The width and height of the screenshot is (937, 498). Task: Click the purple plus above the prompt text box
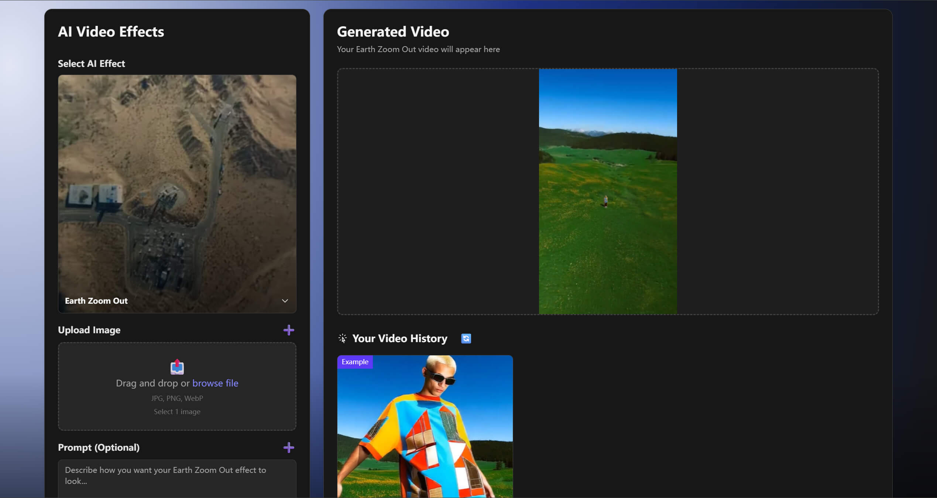click(289, 447)
